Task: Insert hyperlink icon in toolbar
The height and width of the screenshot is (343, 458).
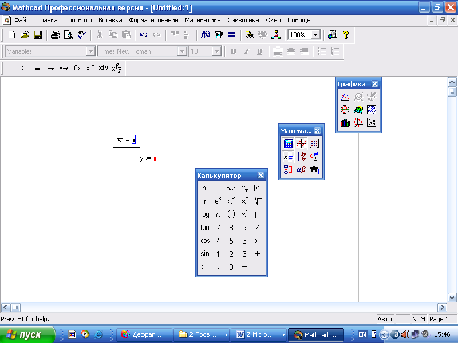Action: click(250, 35)
